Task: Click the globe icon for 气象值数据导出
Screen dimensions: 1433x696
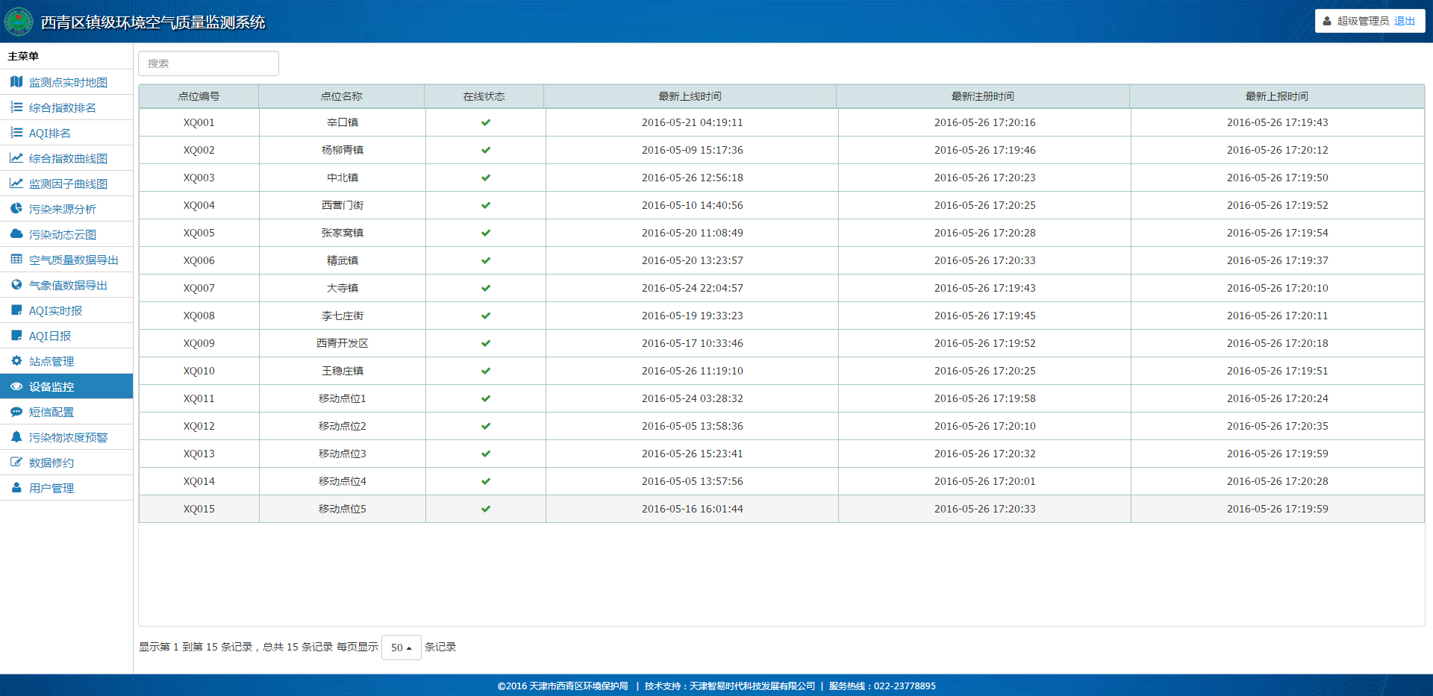Action: (x=16, y=285)
